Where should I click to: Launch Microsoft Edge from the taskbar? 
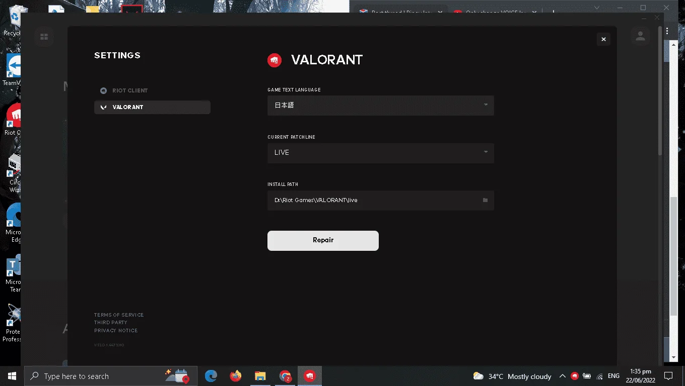211,376
